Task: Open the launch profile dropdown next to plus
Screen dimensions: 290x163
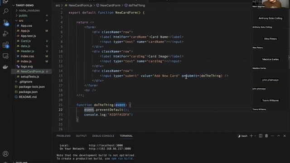Action: coord(255,136)
